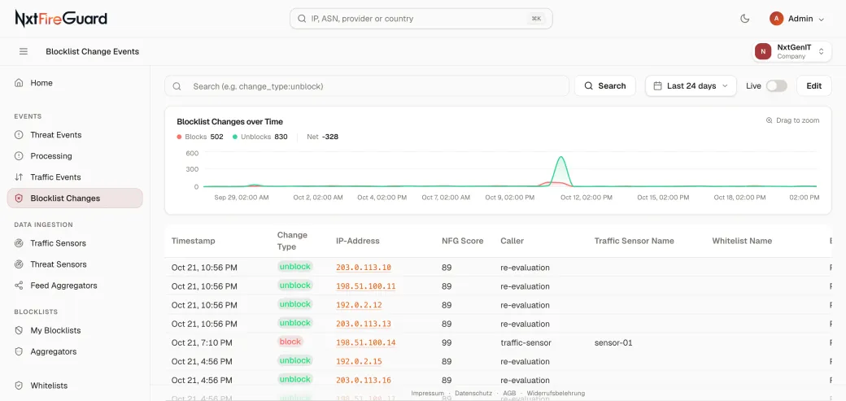Viewport: 846px width, 401px height.
Task: Open Aggregators page
Action: 54,351
